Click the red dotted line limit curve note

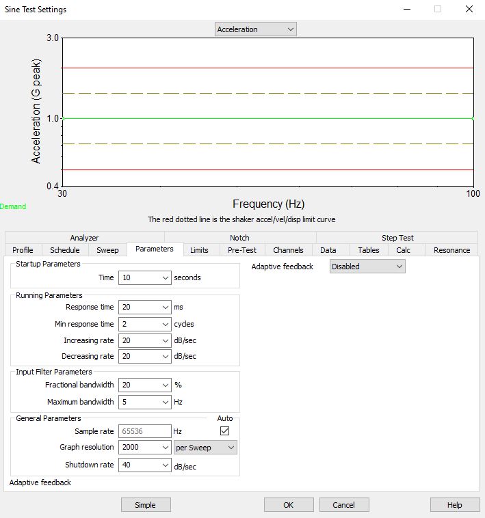(x=241, y=219)
